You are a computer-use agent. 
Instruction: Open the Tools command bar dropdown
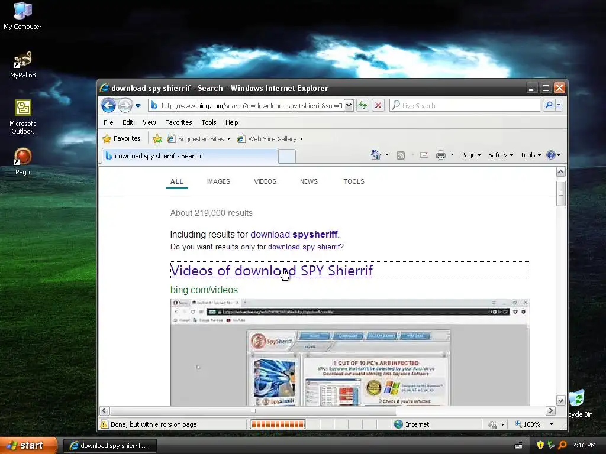(530, 155)
